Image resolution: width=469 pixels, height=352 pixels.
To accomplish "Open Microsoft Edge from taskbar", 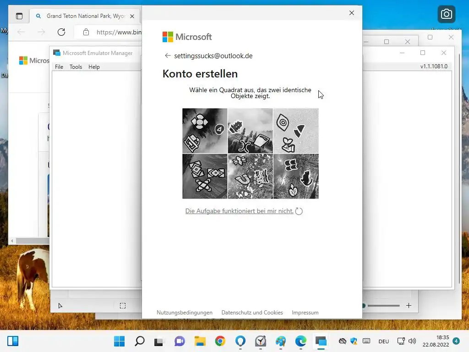I will tap(300, 341).
